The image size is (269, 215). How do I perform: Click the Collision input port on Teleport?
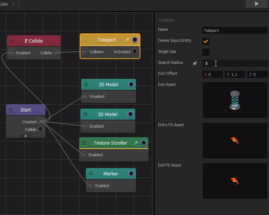(85, 51)
